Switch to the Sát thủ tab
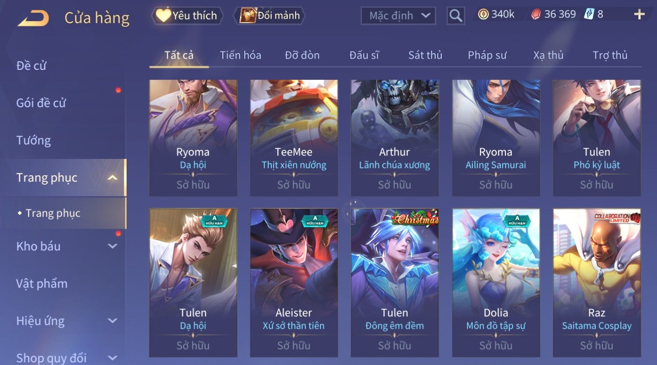Image resolution: width=657 pixels, height=365 pixels. (x=425, y=55)
